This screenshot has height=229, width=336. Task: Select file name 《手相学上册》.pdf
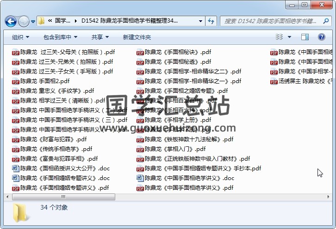coord(178,120)
